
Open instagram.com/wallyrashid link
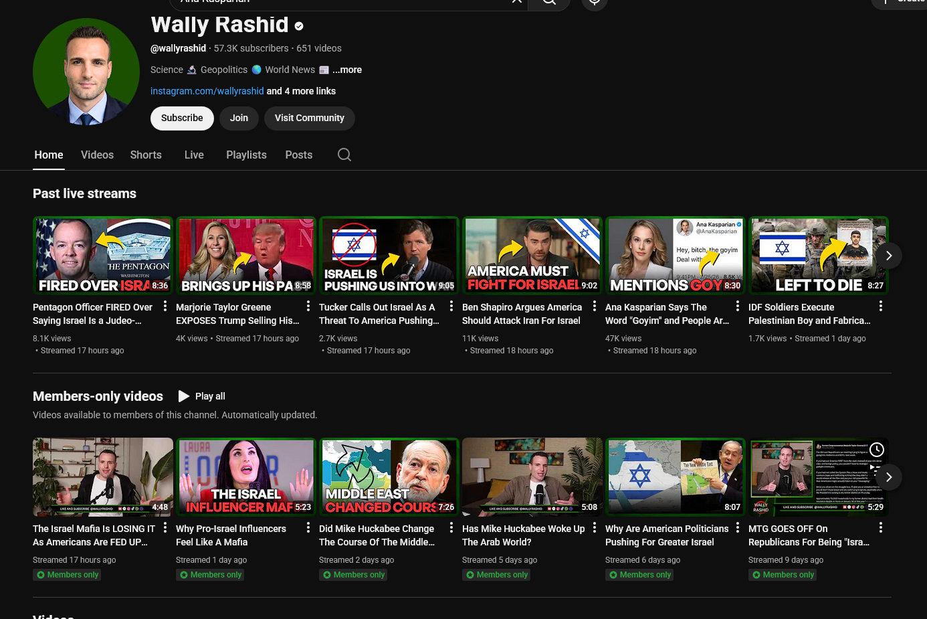[x=207, y=91]
